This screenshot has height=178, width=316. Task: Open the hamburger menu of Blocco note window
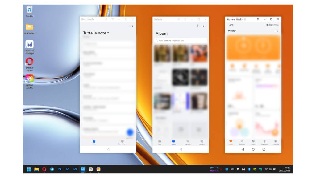click(x=112, y=19)
